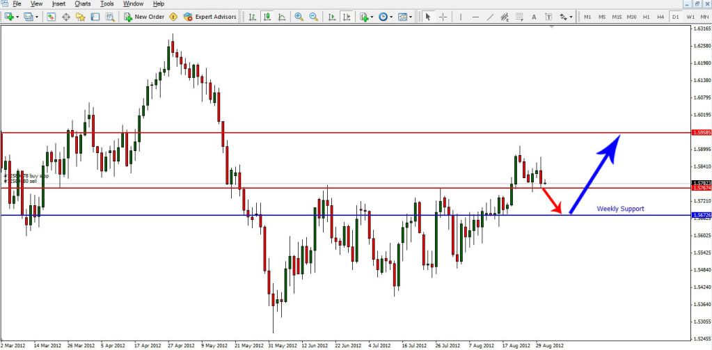The height and width of the screenshot is (350, 712).
Task: Zoom out of the chart
Action: [313, 17]
